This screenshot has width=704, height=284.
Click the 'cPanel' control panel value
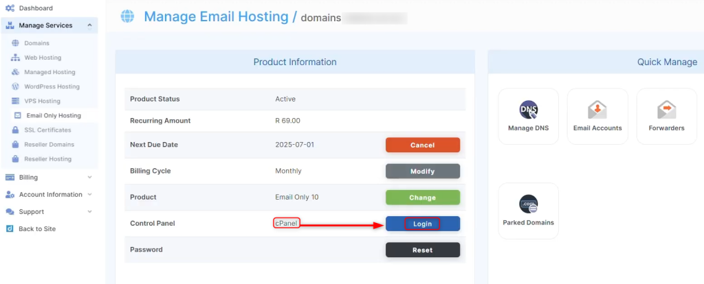click(286, 223)
